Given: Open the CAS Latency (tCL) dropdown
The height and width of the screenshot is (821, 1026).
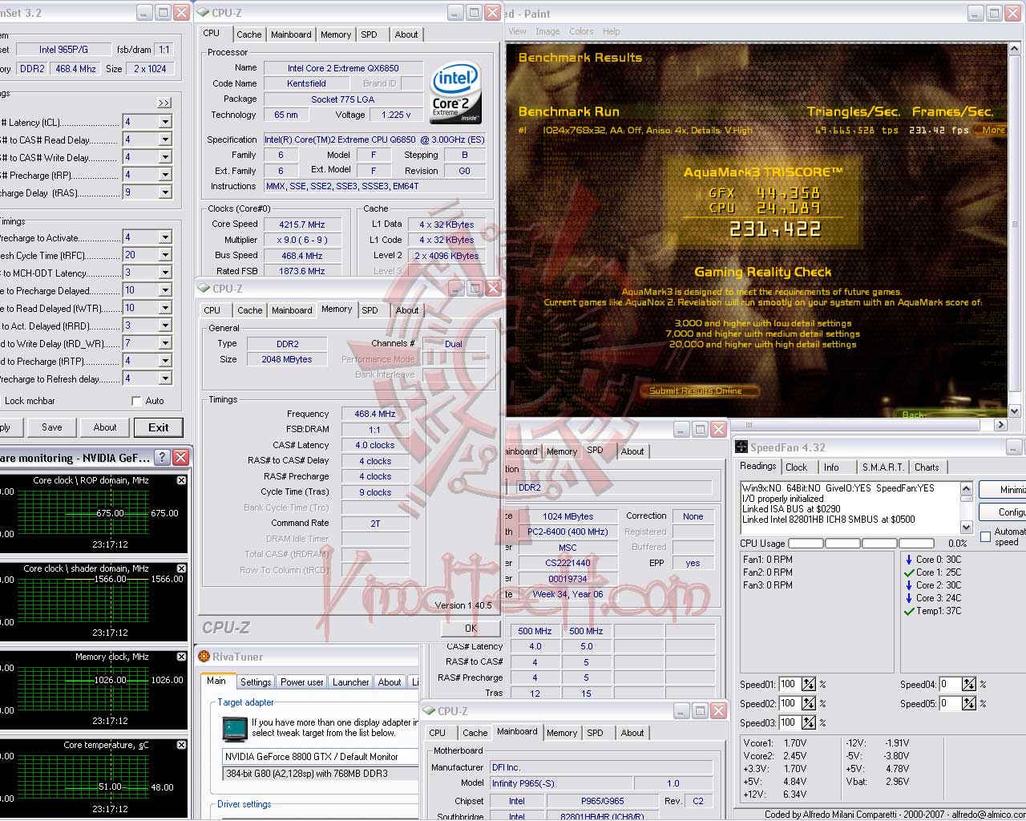Looking at the screenshot, I should click(x=165, y=122).
